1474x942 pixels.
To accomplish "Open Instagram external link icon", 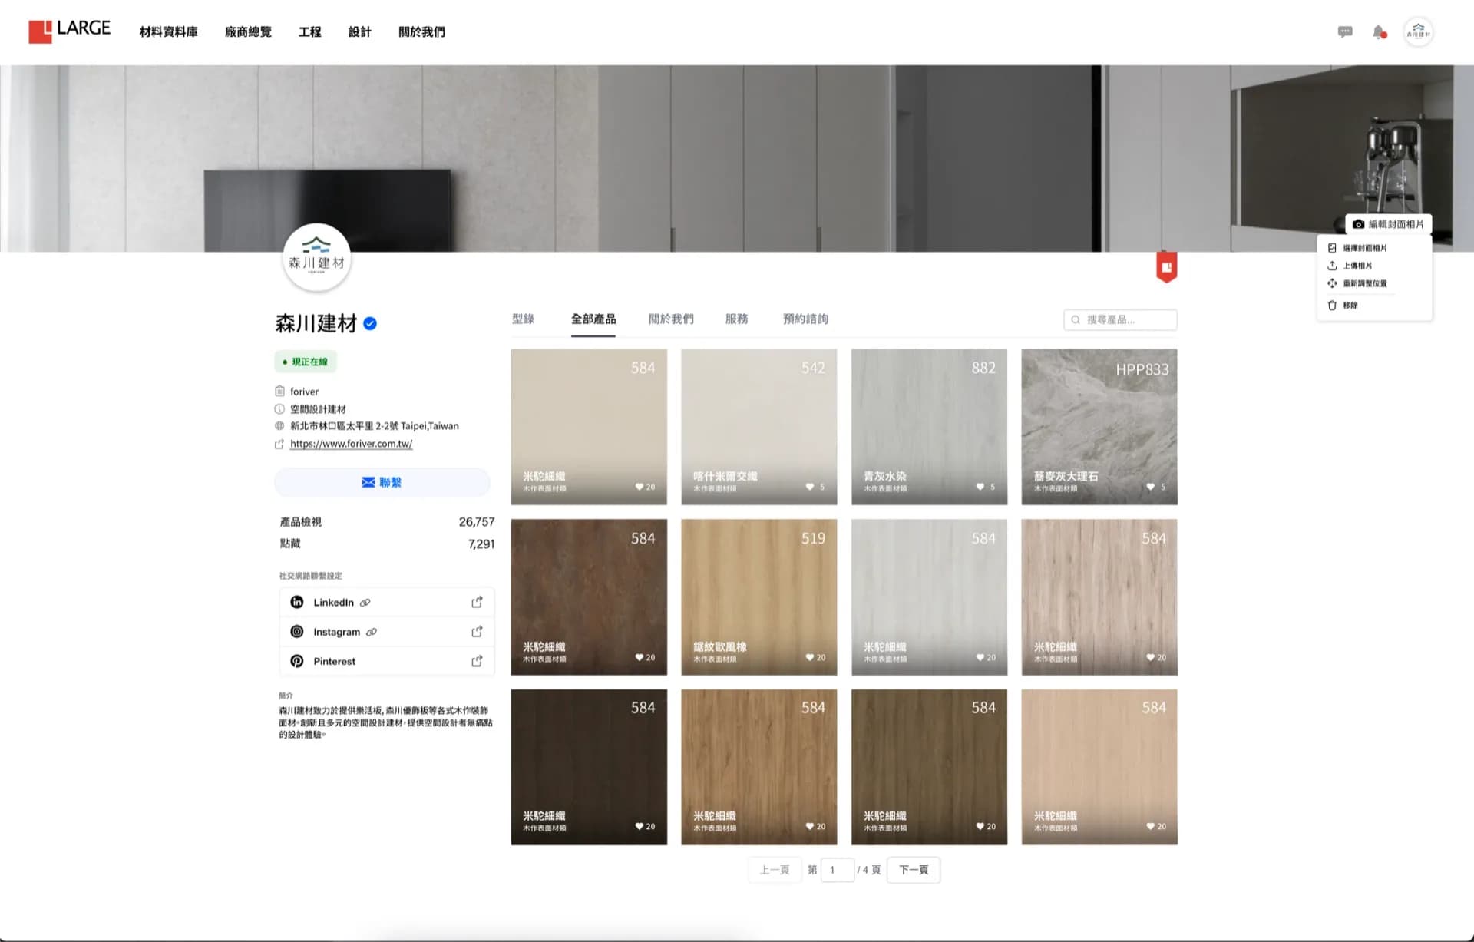I will 477,631.
